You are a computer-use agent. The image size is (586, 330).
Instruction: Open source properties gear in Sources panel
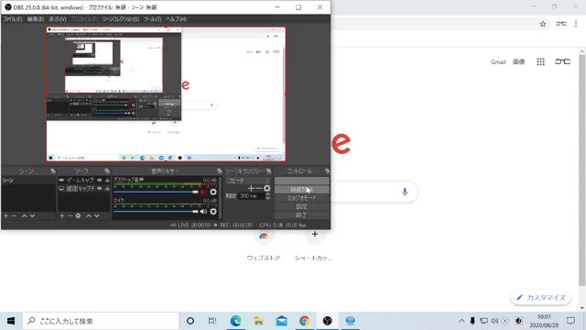[78, 216]
